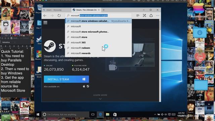Choose the microsoft rewards suggestion
This screenshot has width=215, height=121.
[x=98, y=53]
